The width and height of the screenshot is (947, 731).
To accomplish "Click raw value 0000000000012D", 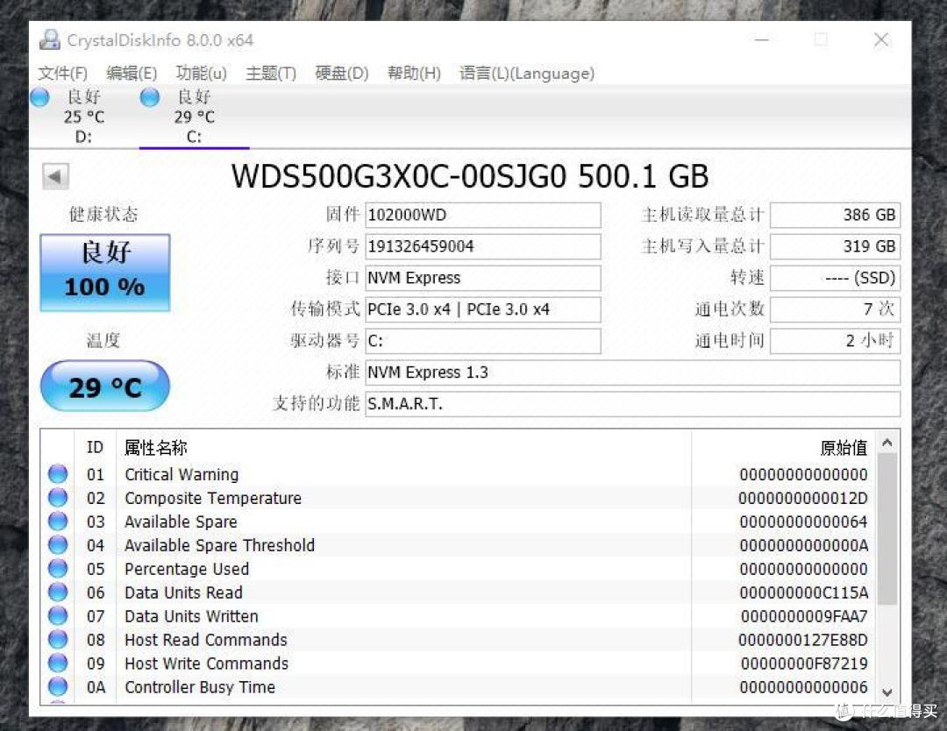I will point(803,498).
